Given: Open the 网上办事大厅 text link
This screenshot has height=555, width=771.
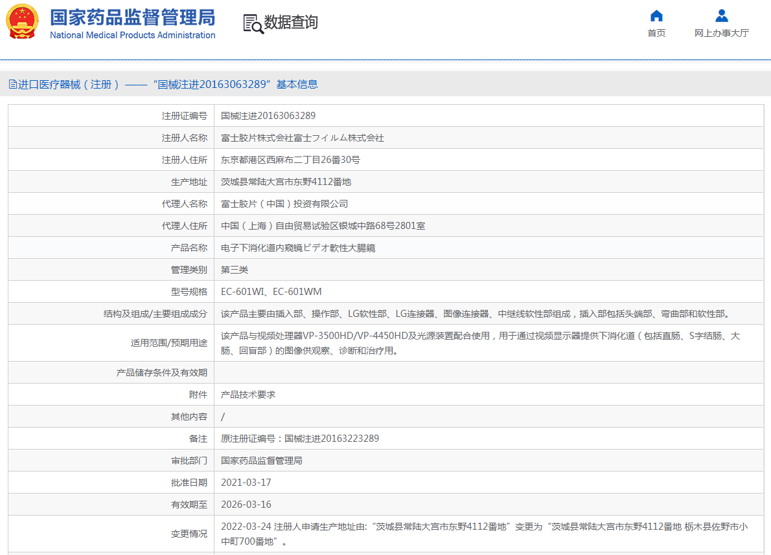Looking at the screenshot, I should (721, 33).
